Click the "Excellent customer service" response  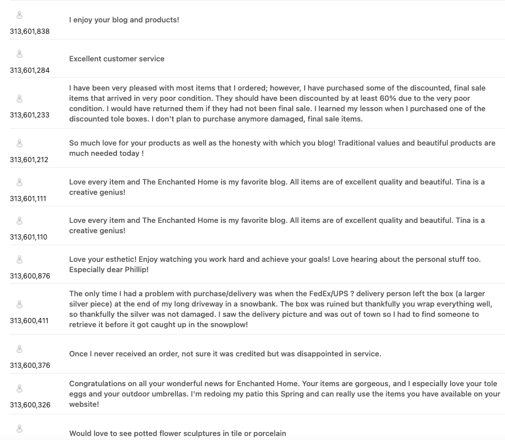[x=116, y=59]
